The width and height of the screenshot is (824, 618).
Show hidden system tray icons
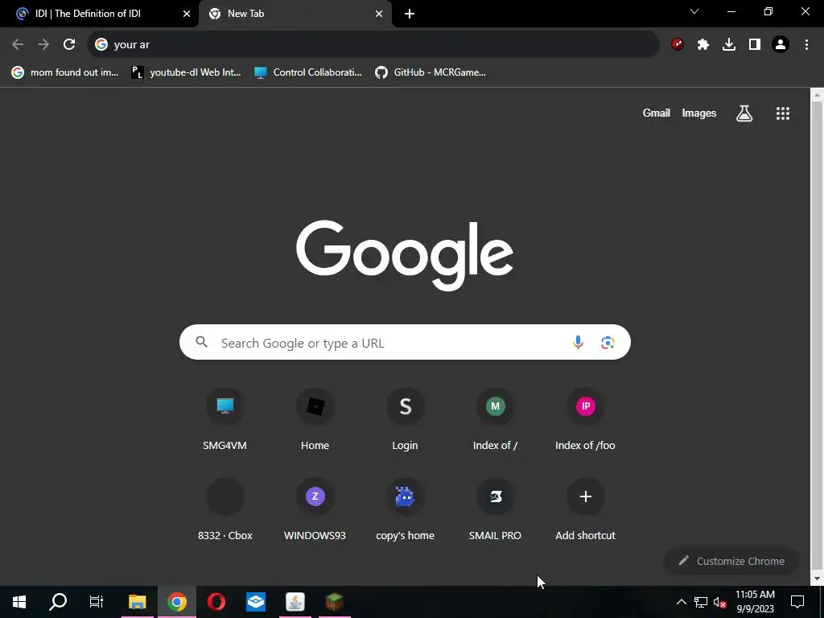[681, 602]
